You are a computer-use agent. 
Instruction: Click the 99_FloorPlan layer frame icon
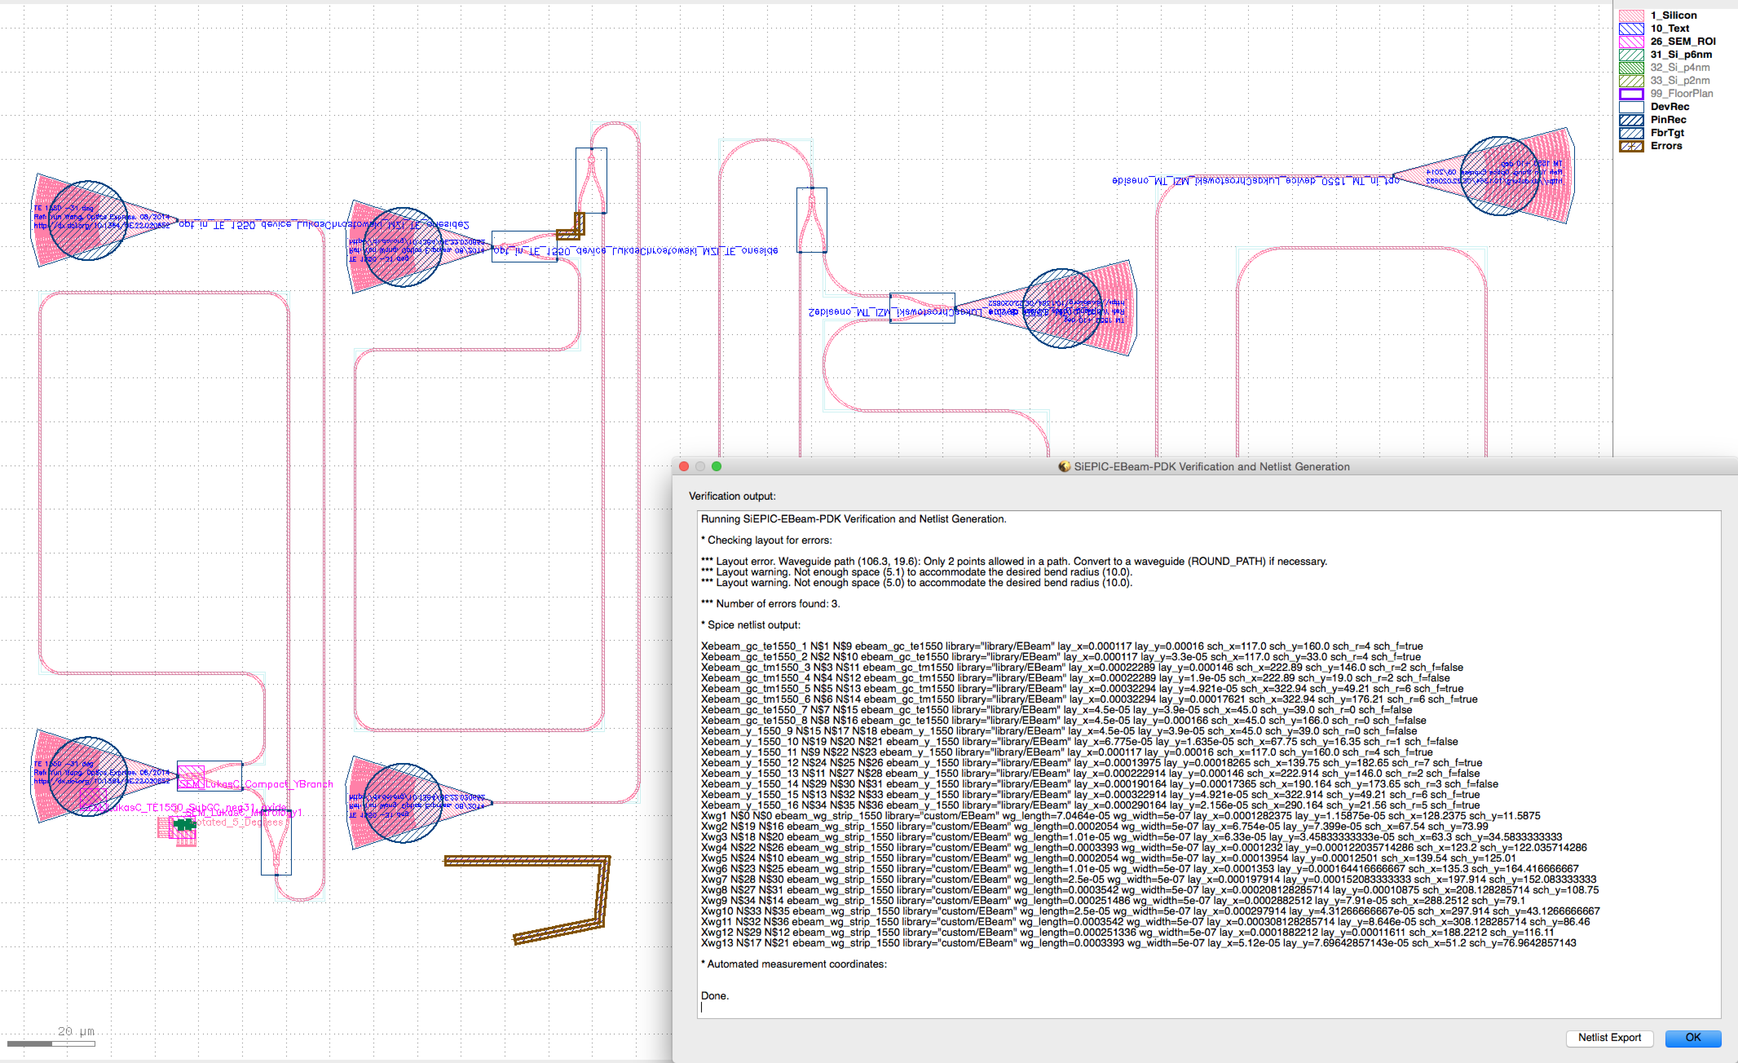point(1631,94)
